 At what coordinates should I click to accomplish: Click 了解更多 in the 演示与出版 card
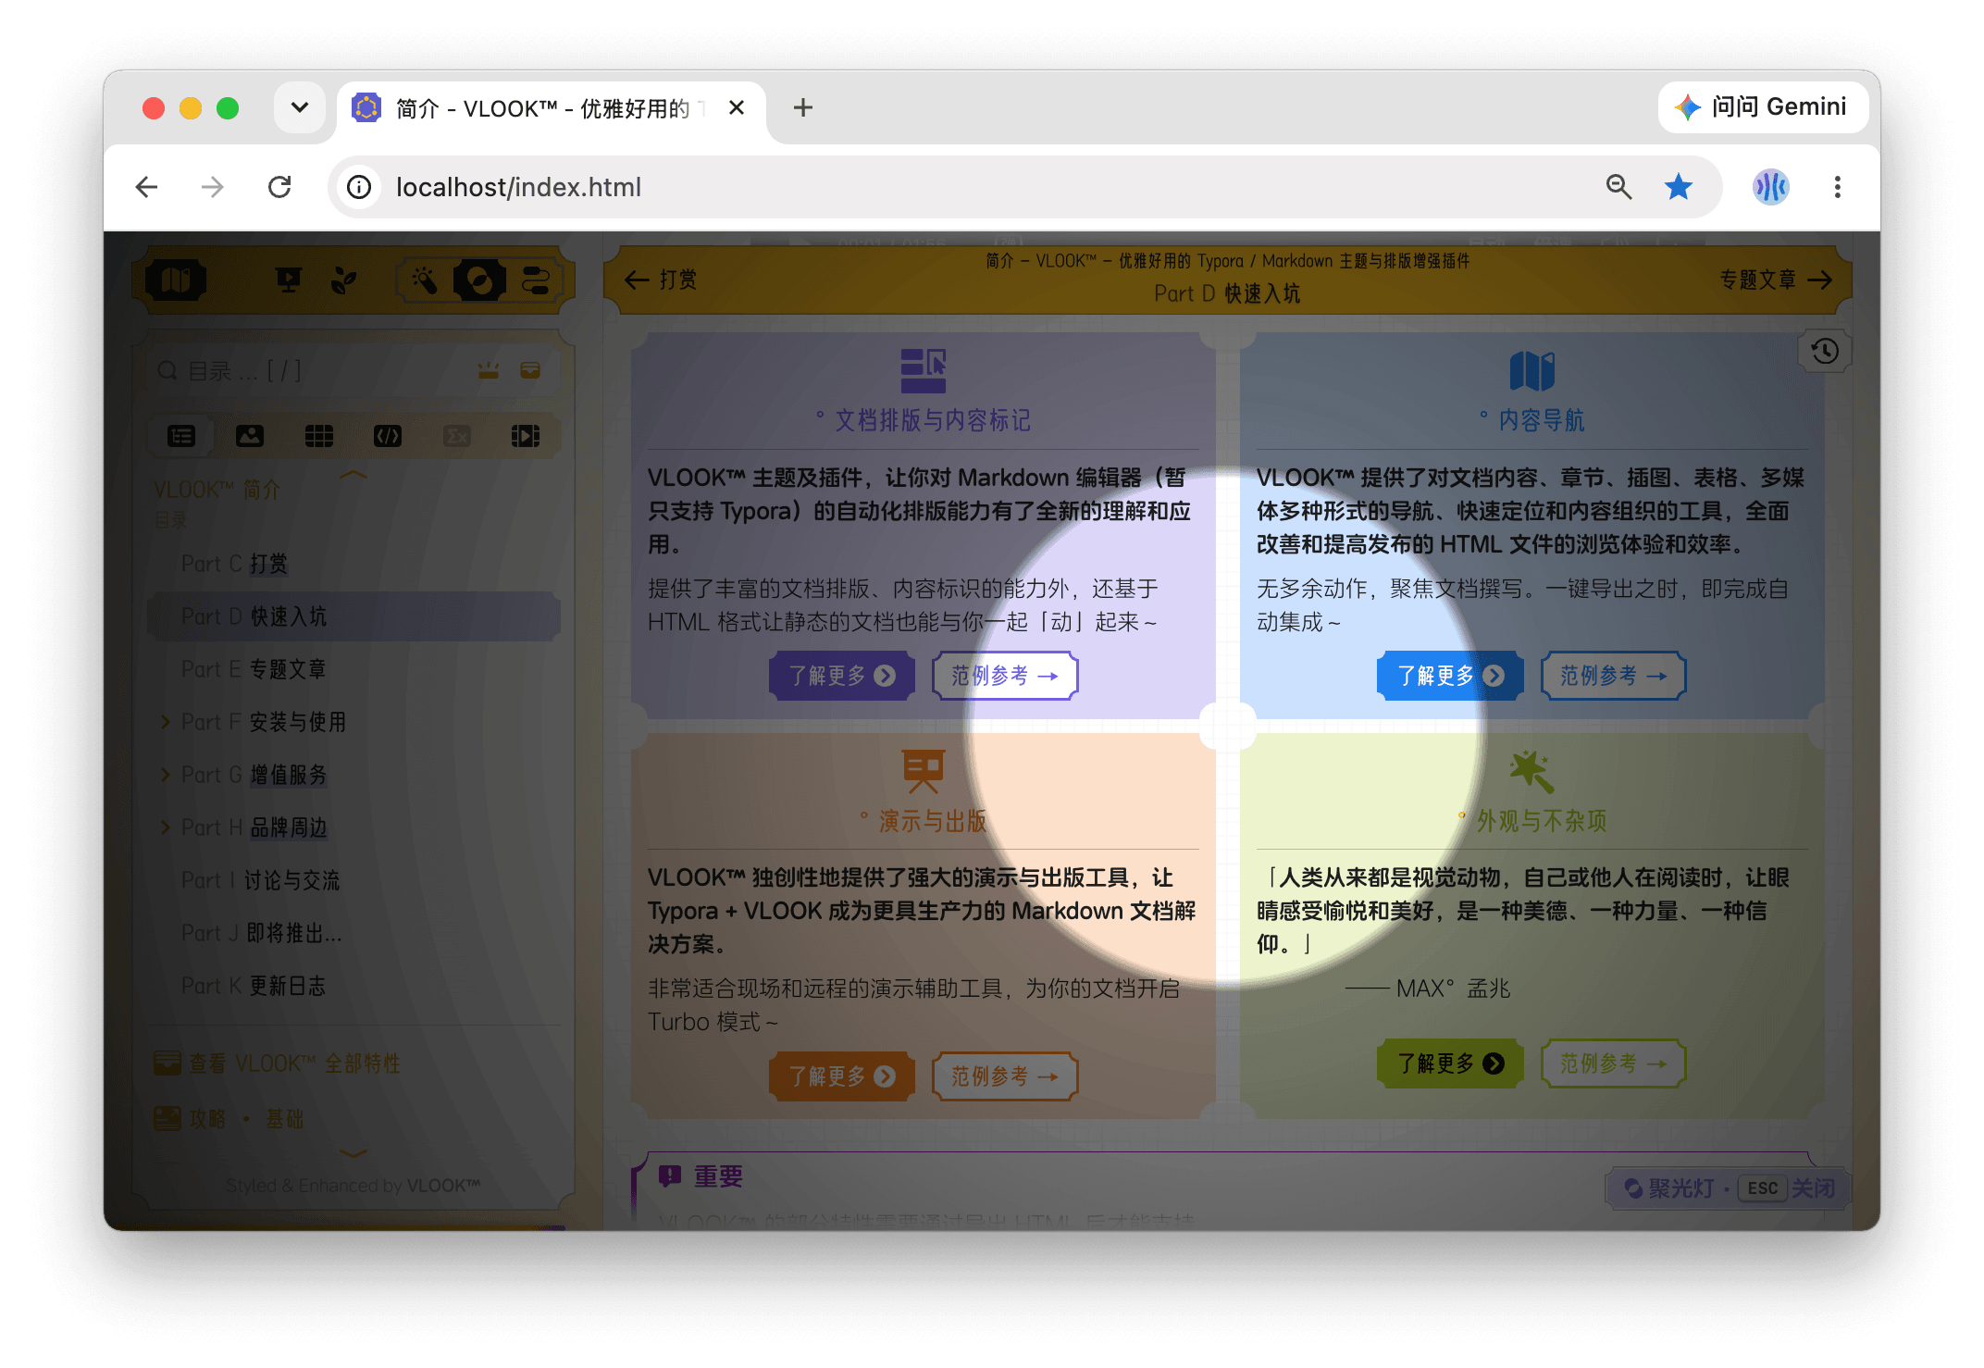click(x=842, y=1076)
